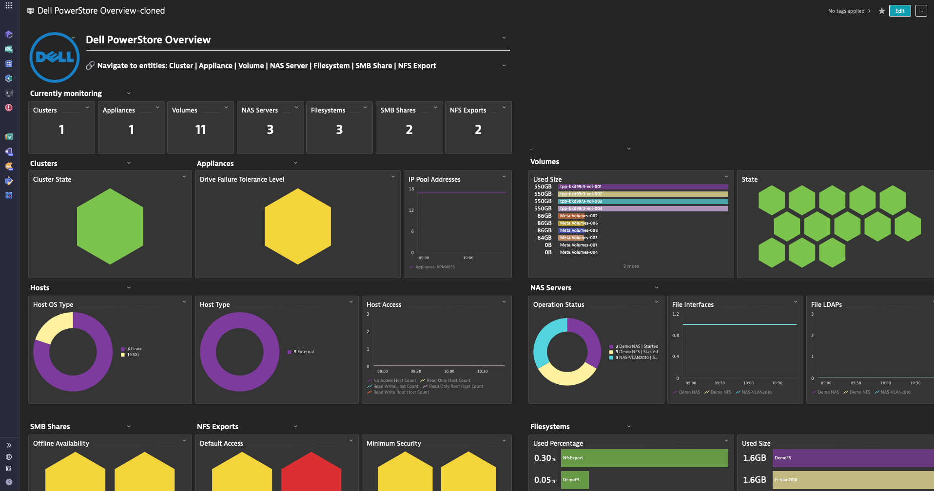934x491 pixels.
Task: Mark dashboard as favorite with star icon
Action: click(881, 11)
